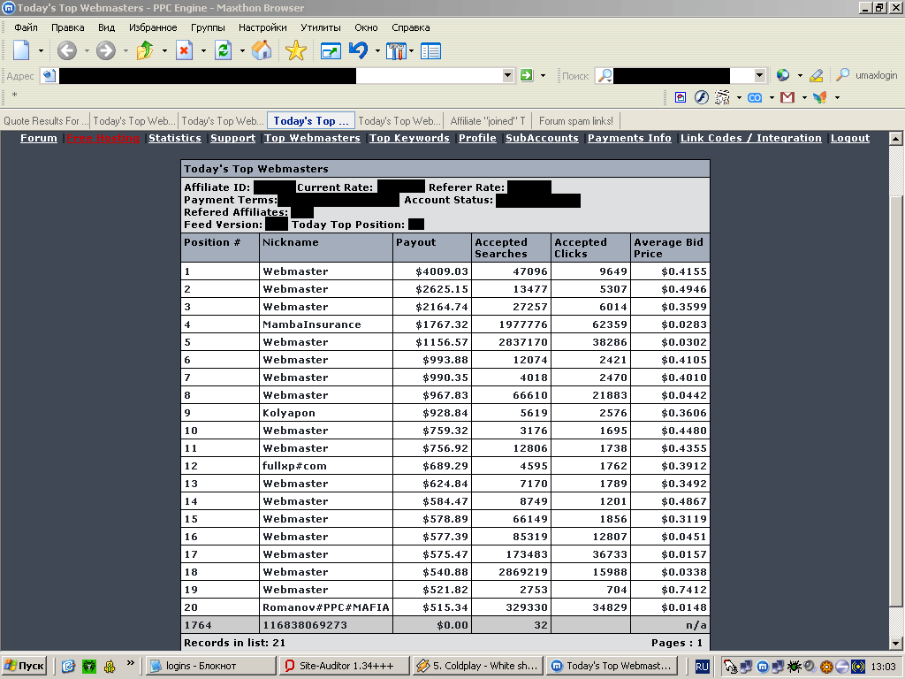Click the Back navigation arrow
The width and height of the screenshot is (905, 679).
67,51
